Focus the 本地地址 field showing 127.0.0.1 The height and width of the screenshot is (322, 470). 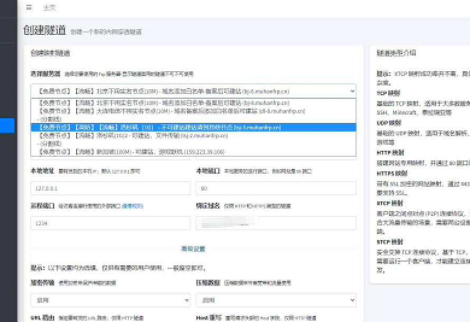pyautogui.click(x=110, y=188)
